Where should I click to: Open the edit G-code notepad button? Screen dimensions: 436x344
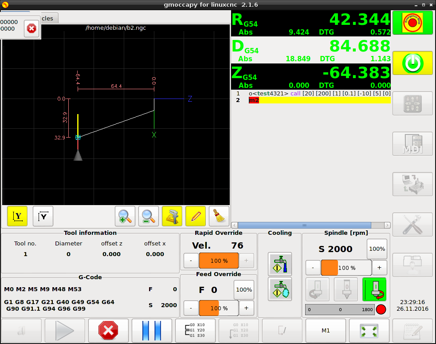click(412, 331)
